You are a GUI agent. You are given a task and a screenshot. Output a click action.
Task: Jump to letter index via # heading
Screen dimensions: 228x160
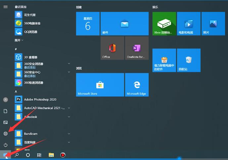click(x=16, y=49)
